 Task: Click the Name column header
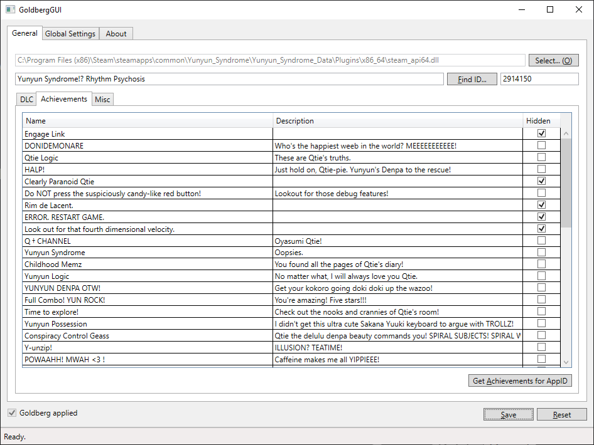(148, 121)
